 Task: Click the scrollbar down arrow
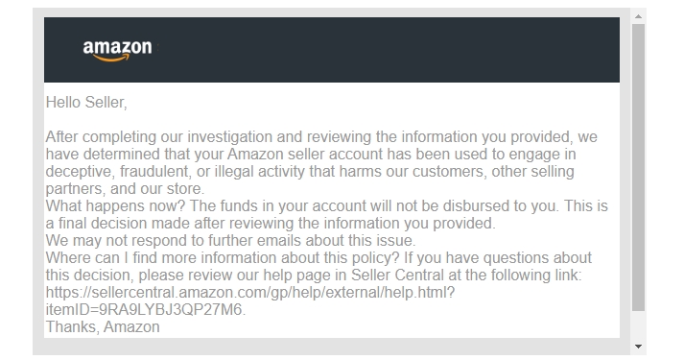(x=638, y=347)
